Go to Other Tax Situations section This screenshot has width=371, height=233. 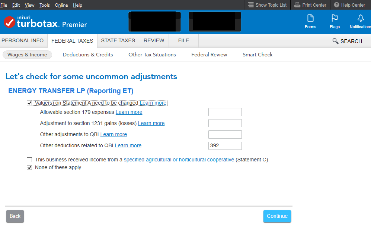click(152, 55)
